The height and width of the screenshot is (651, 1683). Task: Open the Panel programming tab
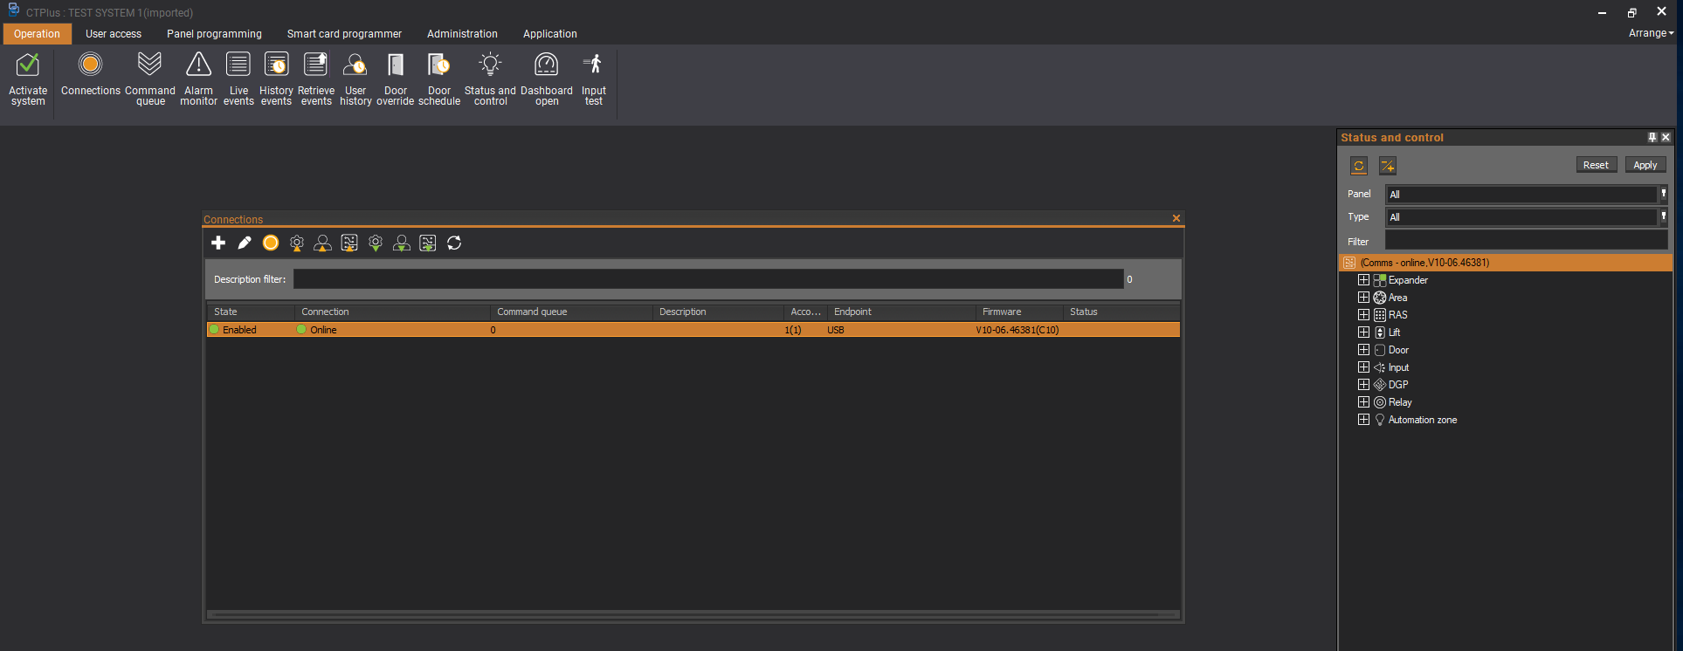pos(214,34)
